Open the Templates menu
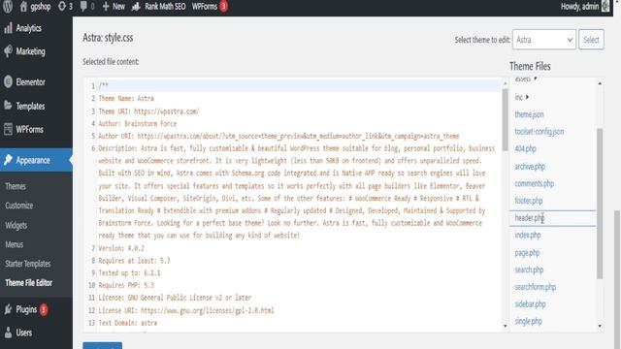Screen dimensions: 621x349 [30, 106]
